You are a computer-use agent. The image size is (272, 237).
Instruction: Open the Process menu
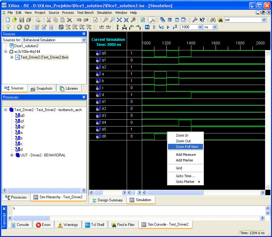tap(68, 13)
